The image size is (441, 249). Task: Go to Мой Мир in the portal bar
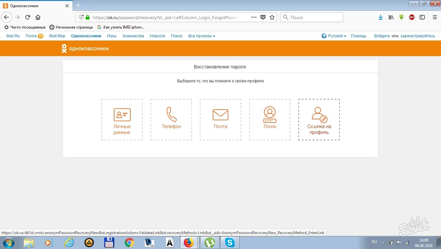(x=57, y=36)
